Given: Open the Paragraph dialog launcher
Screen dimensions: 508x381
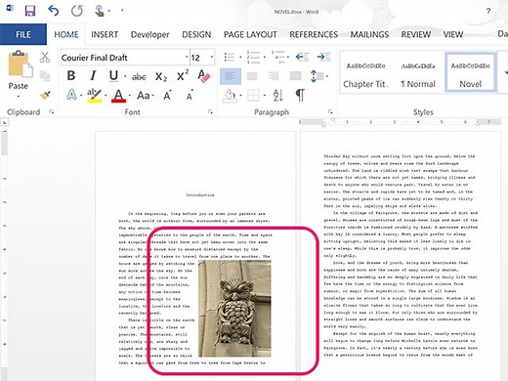Looking at the screenshot, I should click(x=330, y=111).
